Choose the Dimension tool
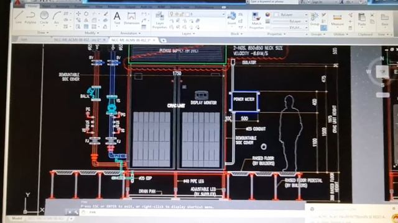Viewport: 398px width, 223px height. coord(131,18)
